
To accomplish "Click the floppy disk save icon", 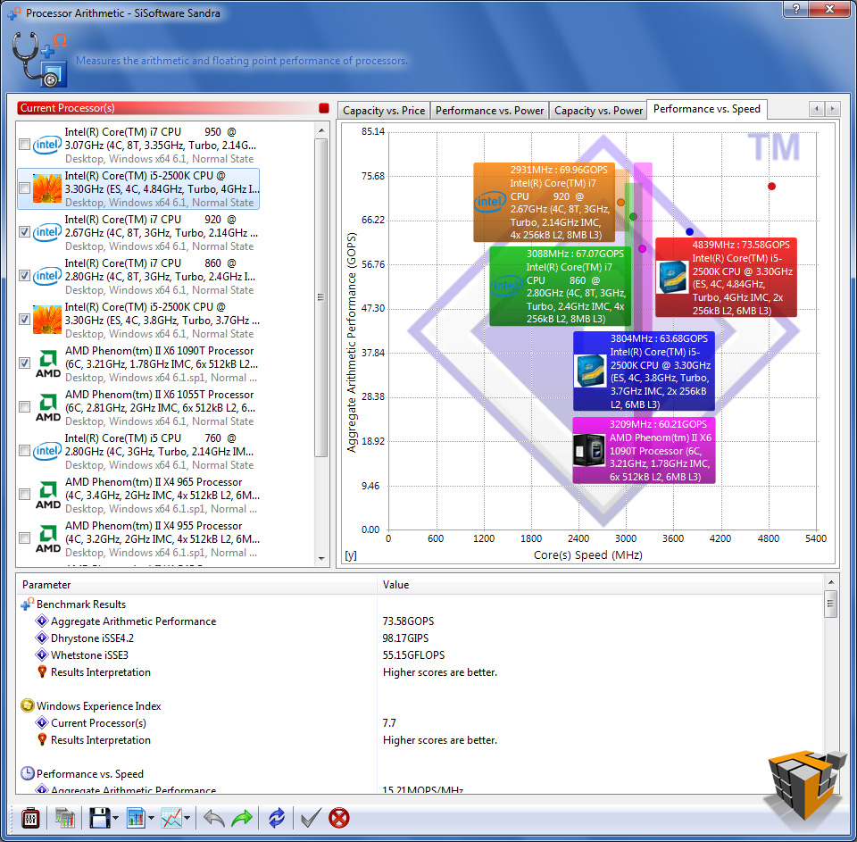I will coord(99,818).
